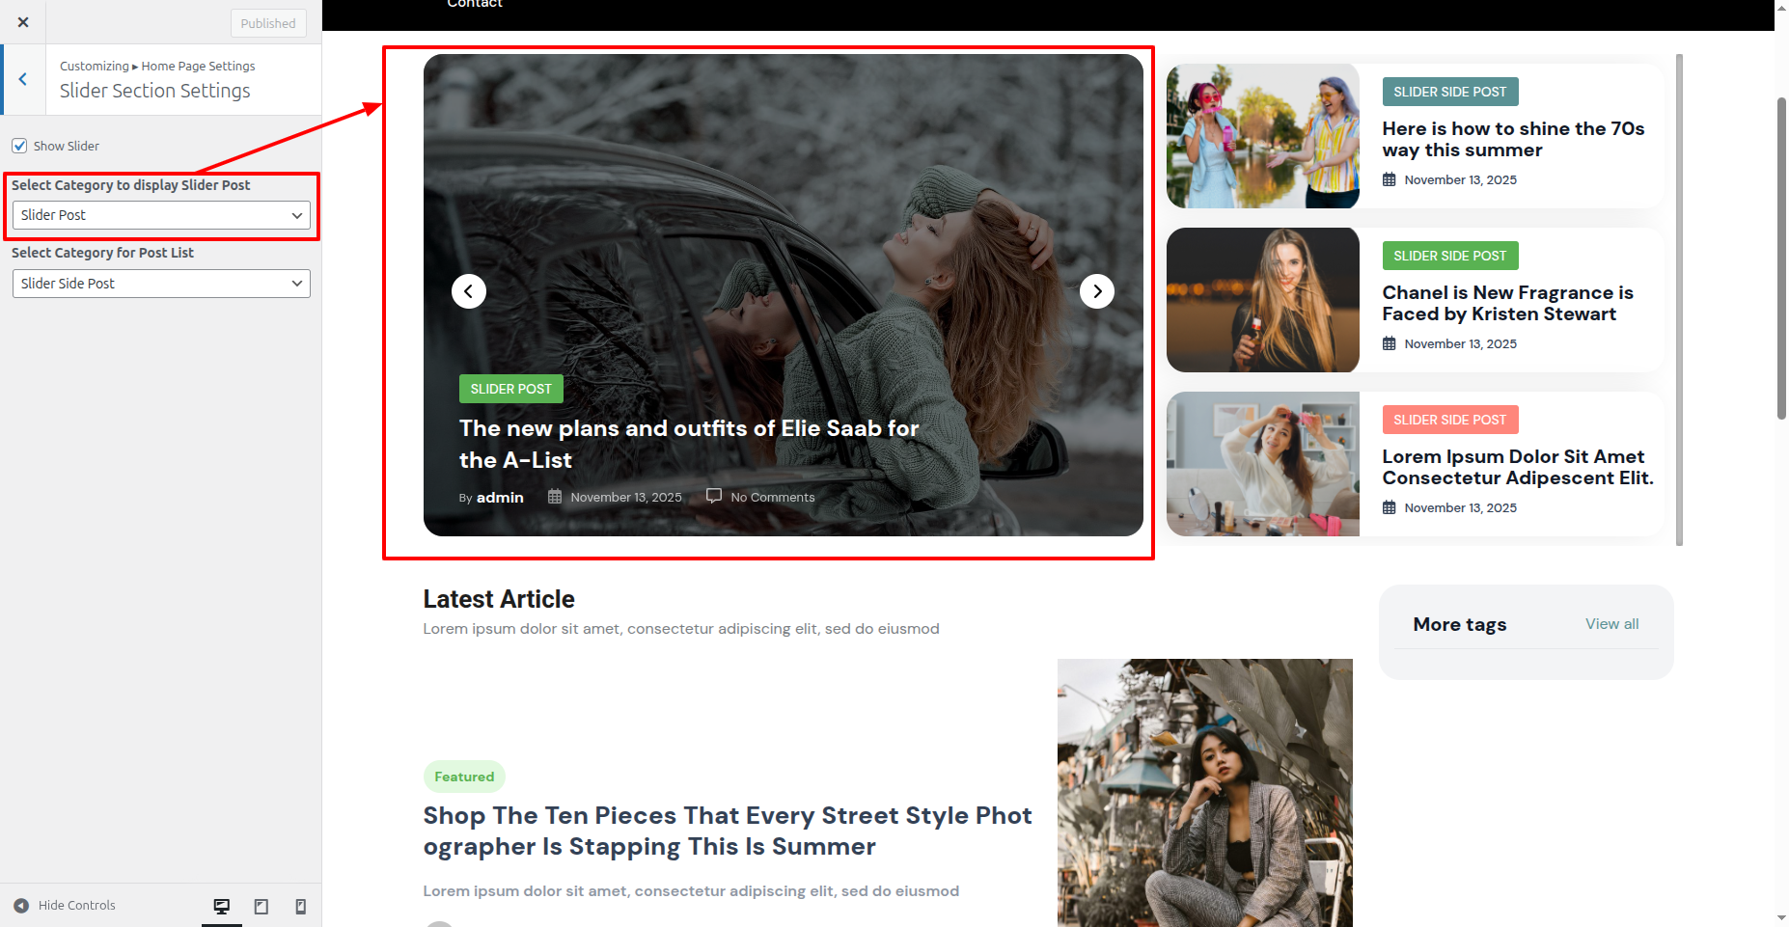Click the side post list scrollbar
This screenshot has width=1789, height=927.
pyautogui.click(x=1679, y=299)
